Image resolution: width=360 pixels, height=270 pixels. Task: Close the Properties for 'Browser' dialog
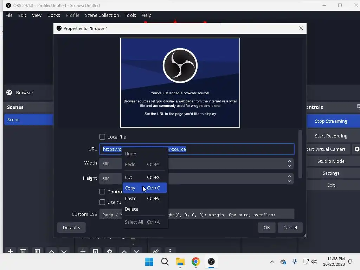coord(301,28)
